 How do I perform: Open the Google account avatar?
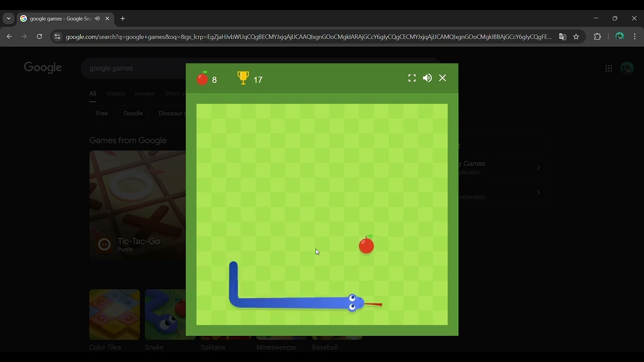[627, 68]
